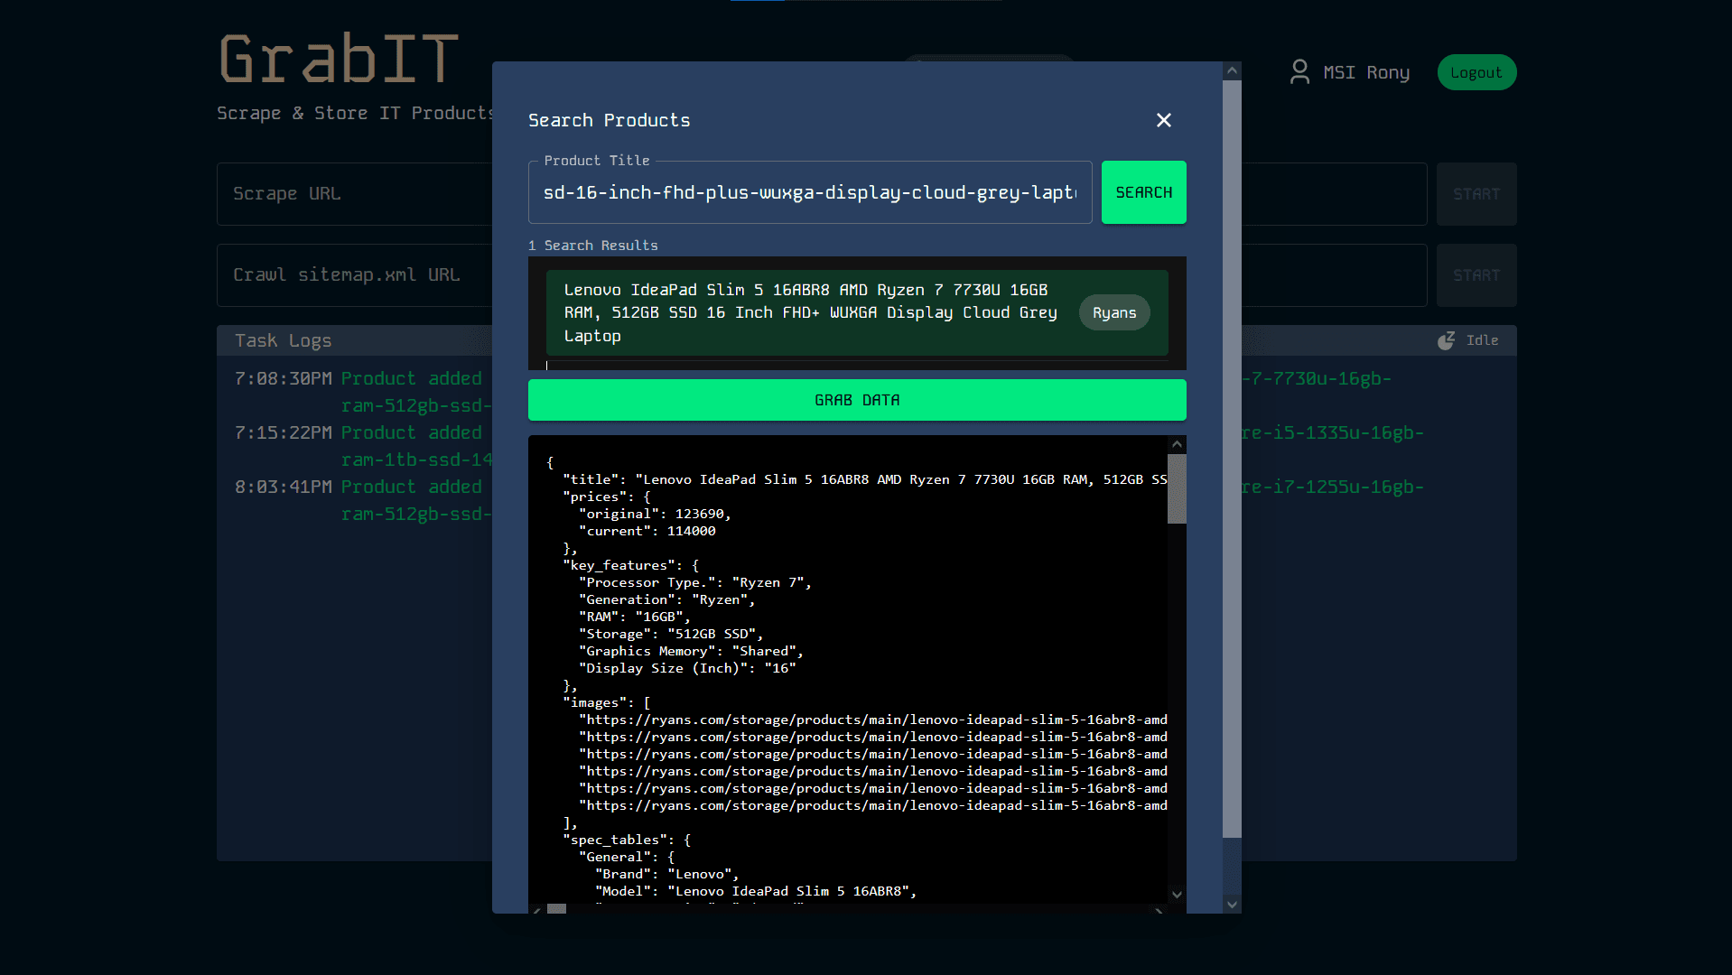
Task: Log out using the Logout button
Action: coord(1476,72)
